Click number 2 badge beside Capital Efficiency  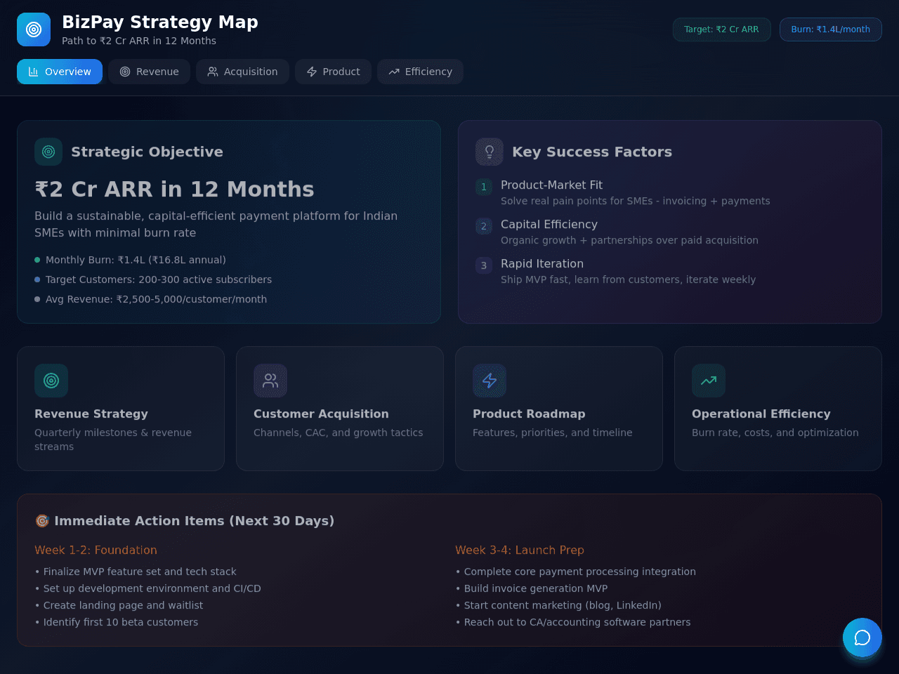(x=484, y=226)
